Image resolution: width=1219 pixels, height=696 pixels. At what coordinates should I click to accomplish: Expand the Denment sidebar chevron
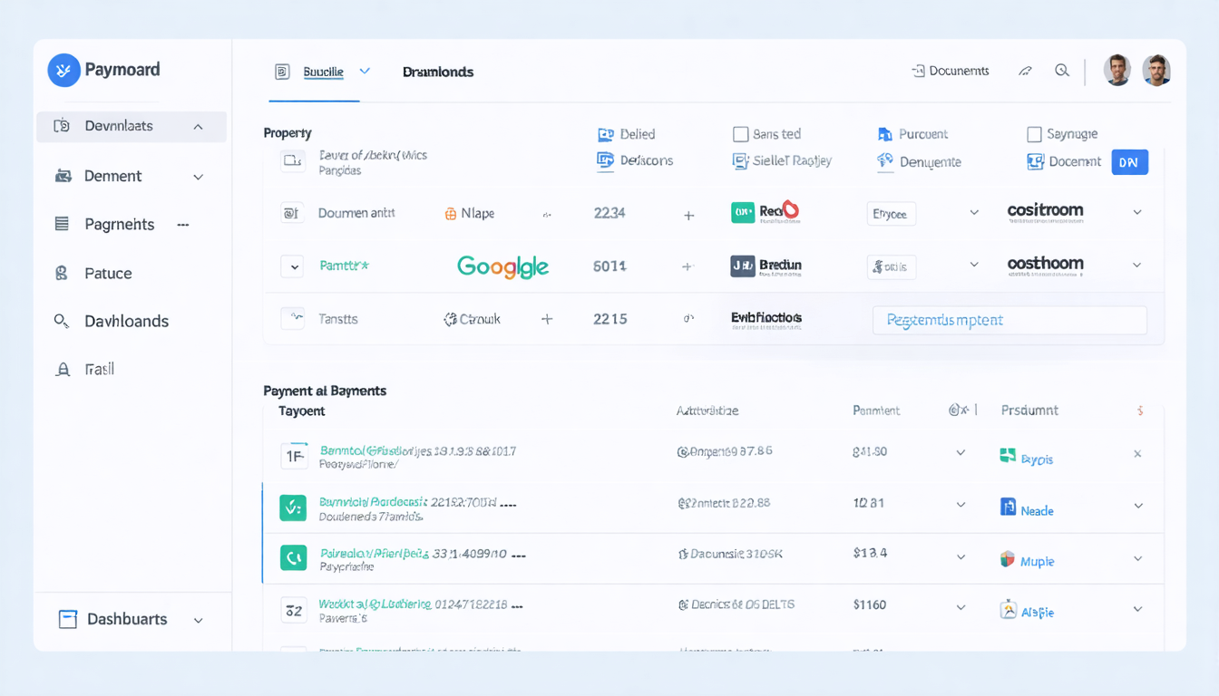pyautogui.click(x=198, y=177)
